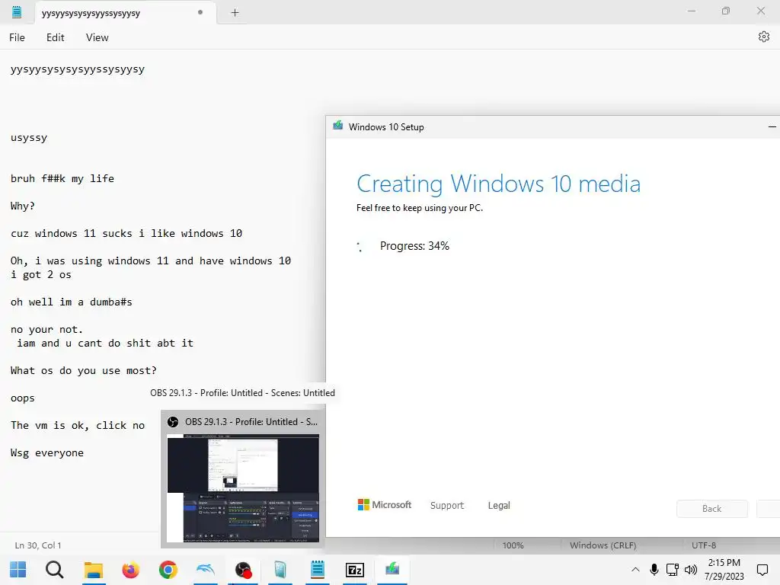Click the Back button in Setup
780x585 pixels.
pyautogui.click(x=712, y=508)
